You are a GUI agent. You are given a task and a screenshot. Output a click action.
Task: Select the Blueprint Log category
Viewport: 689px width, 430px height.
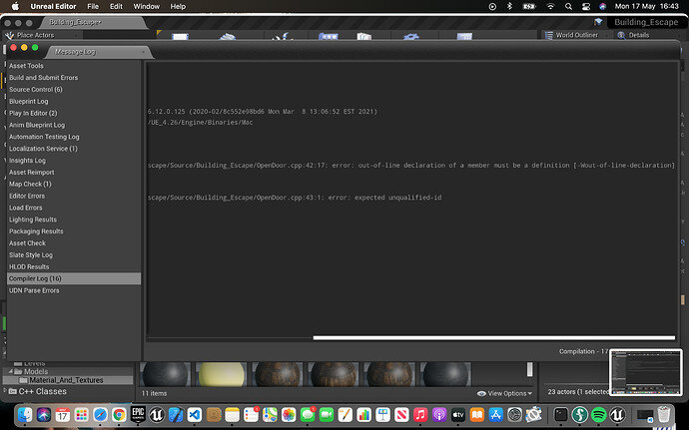(74, 101)
